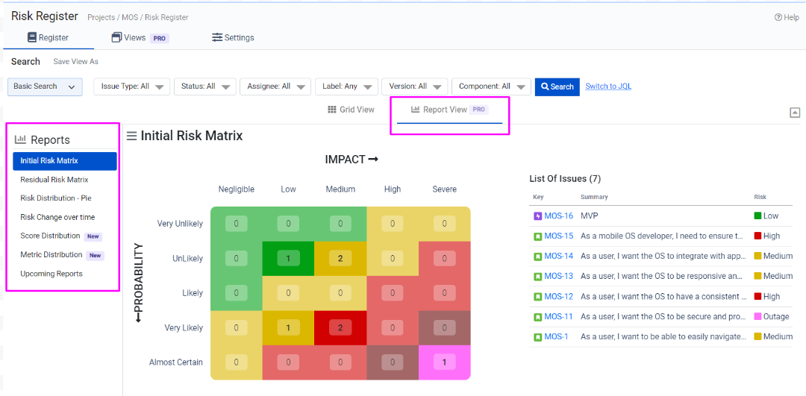Click the green story icon next to MOS-1
Screen dimensions: 806x396
click(537, 337)
